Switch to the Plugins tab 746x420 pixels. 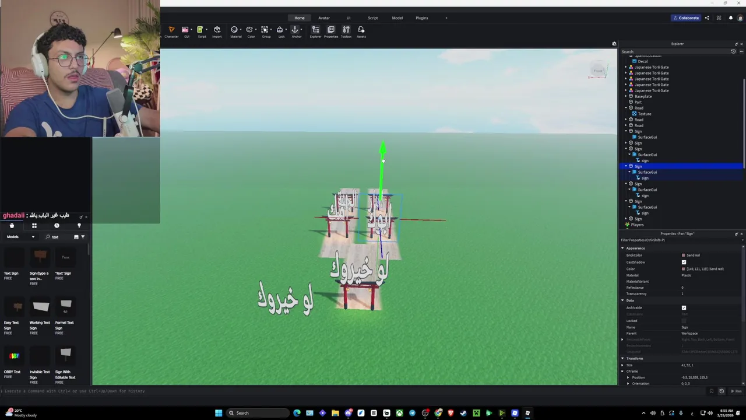pos(422,18)
